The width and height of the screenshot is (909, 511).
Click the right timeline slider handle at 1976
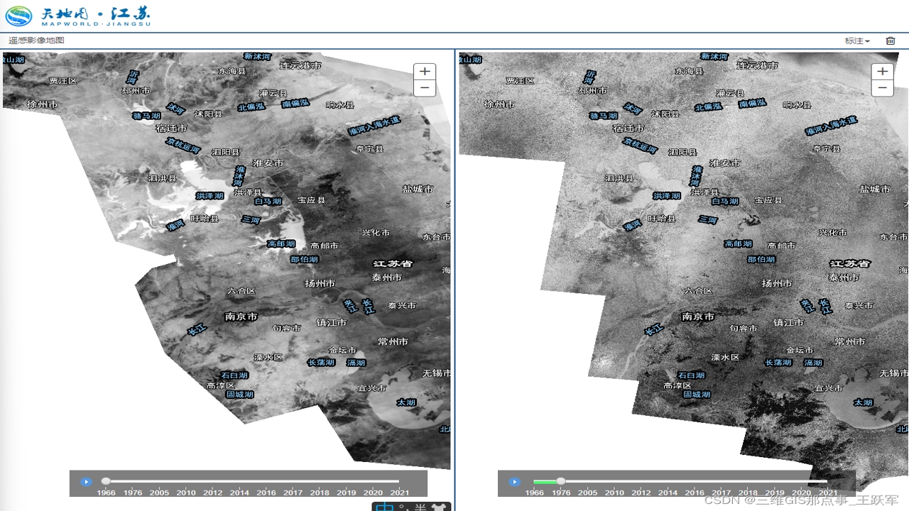pos(561,481)
